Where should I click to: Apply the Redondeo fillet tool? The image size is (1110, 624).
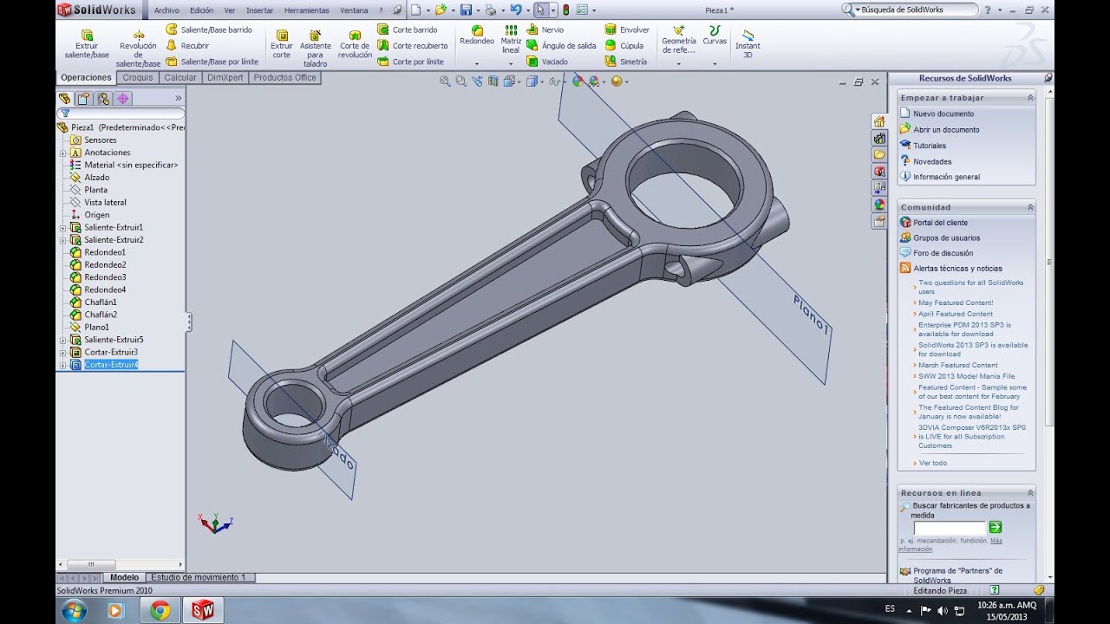(x=477, y=35)
